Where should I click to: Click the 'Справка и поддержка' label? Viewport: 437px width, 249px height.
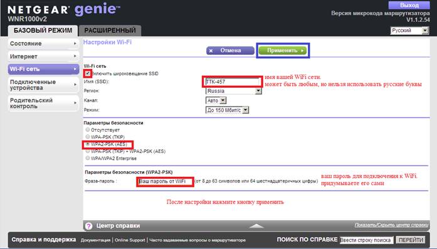click(x=44, y=240)
